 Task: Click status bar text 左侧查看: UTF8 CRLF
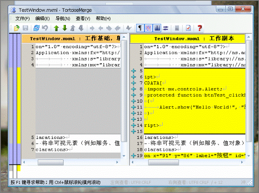point(130,183)
